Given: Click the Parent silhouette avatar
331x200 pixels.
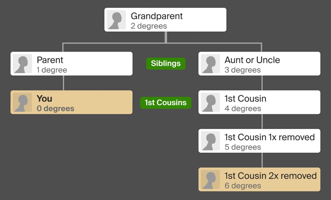Looking at the screenshot, I should point(22,64).
